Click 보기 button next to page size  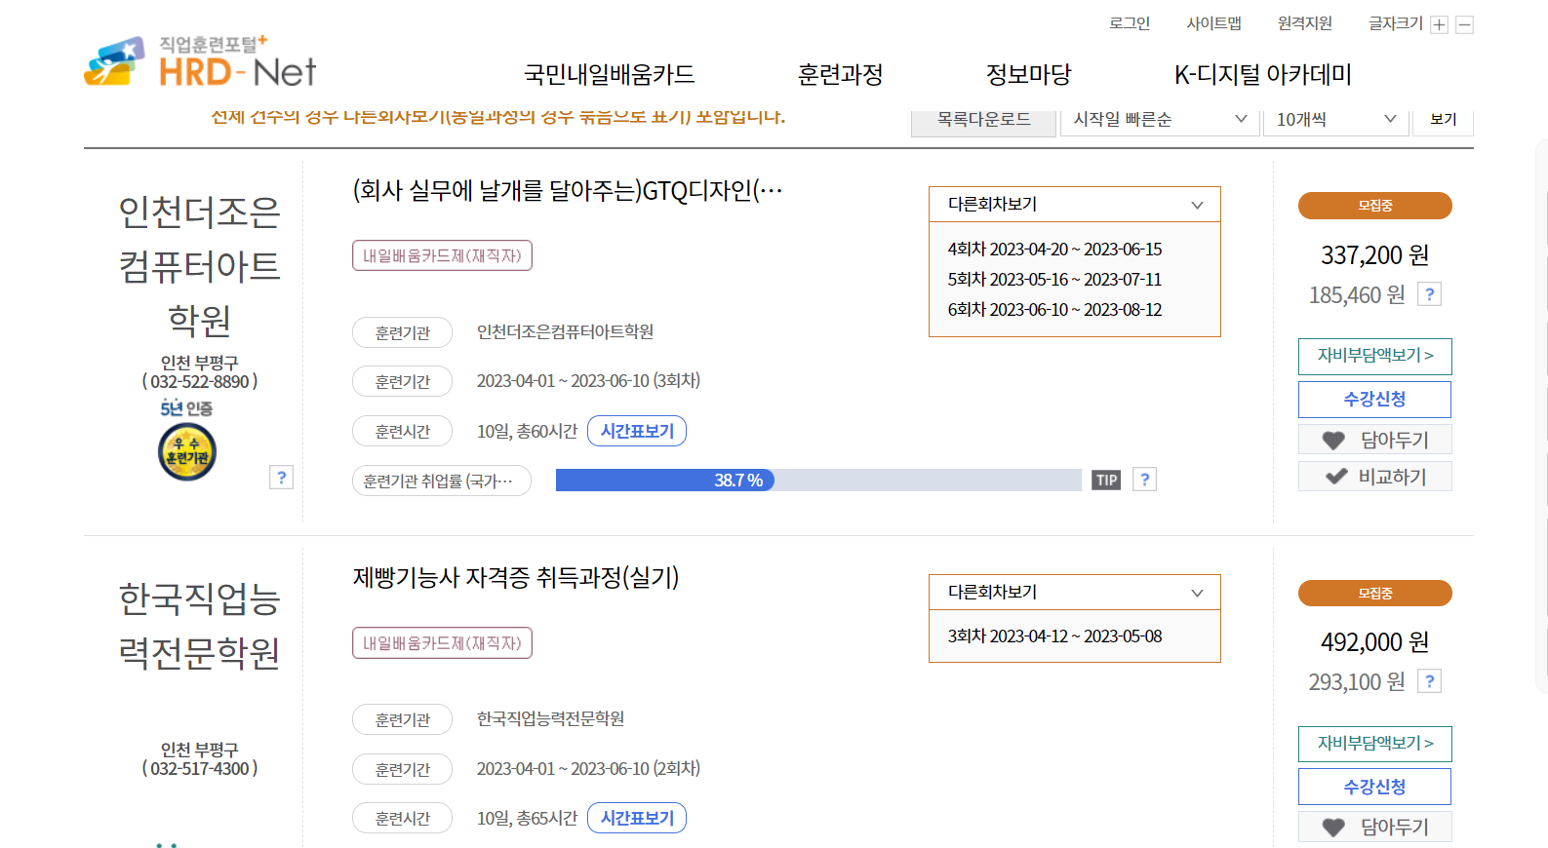coord(1443,119)
